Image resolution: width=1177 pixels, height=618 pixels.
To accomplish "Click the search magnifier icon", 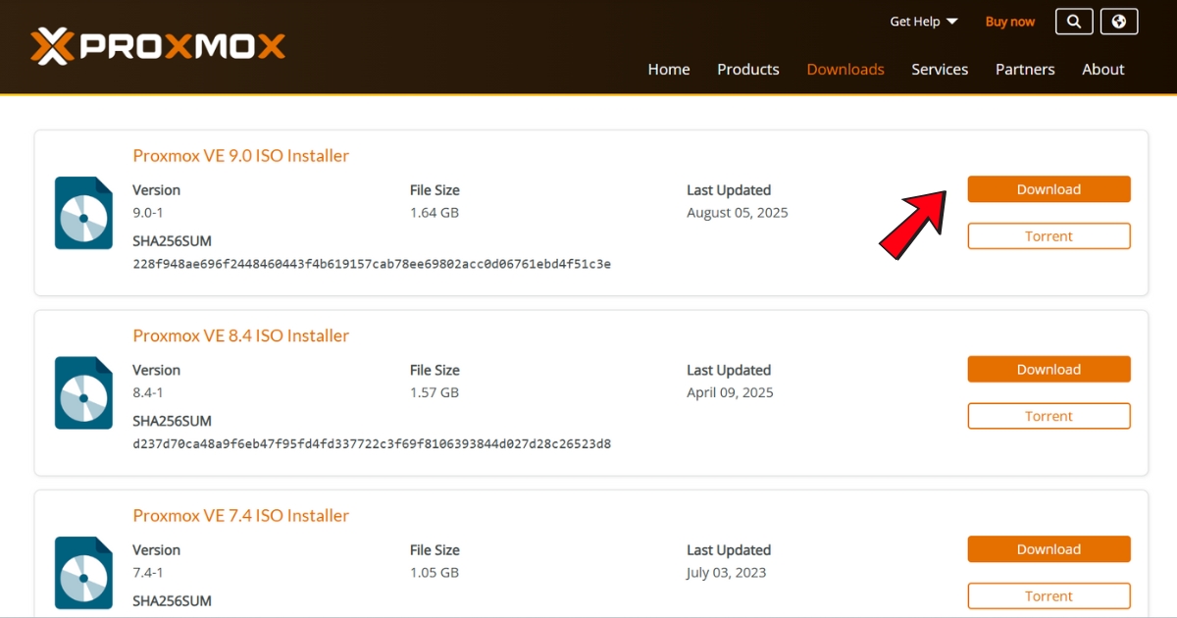I will point(1073,21).
